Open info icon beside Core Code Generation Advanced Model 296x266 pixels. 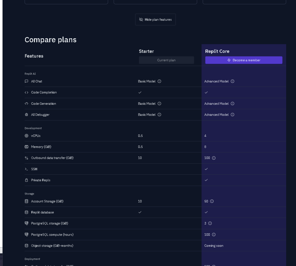[x=233, y=104]
